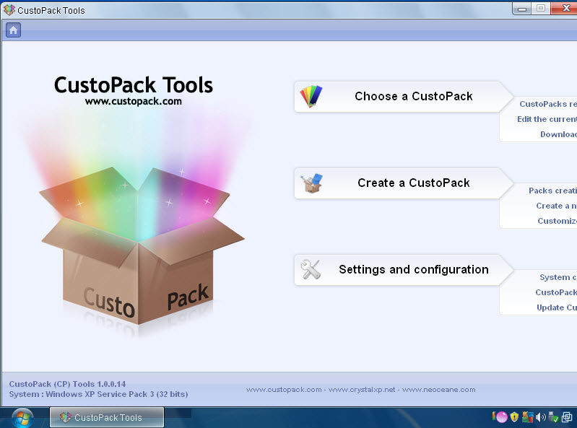Click the 'System c…' settings sub-link
The image size is (577, 428).
[x=558, y=277]
